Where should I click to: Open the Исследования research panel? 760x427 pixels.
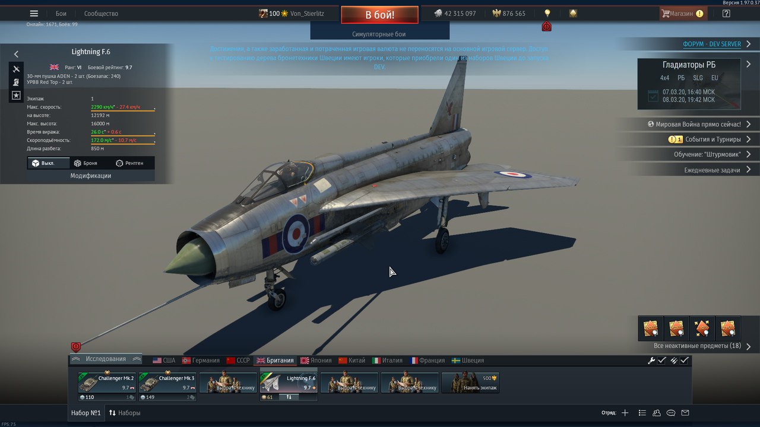[106, 359]
